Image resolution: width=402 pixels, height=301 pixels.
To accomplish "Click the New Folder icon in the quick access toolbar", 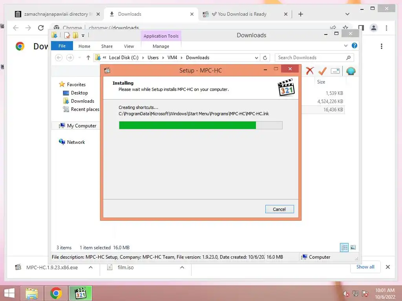I will coord(75,35).
